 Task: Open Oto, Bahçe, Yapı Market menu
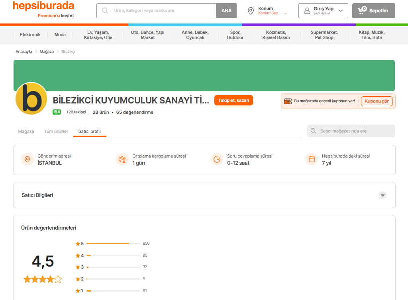(x=147, y=35)
